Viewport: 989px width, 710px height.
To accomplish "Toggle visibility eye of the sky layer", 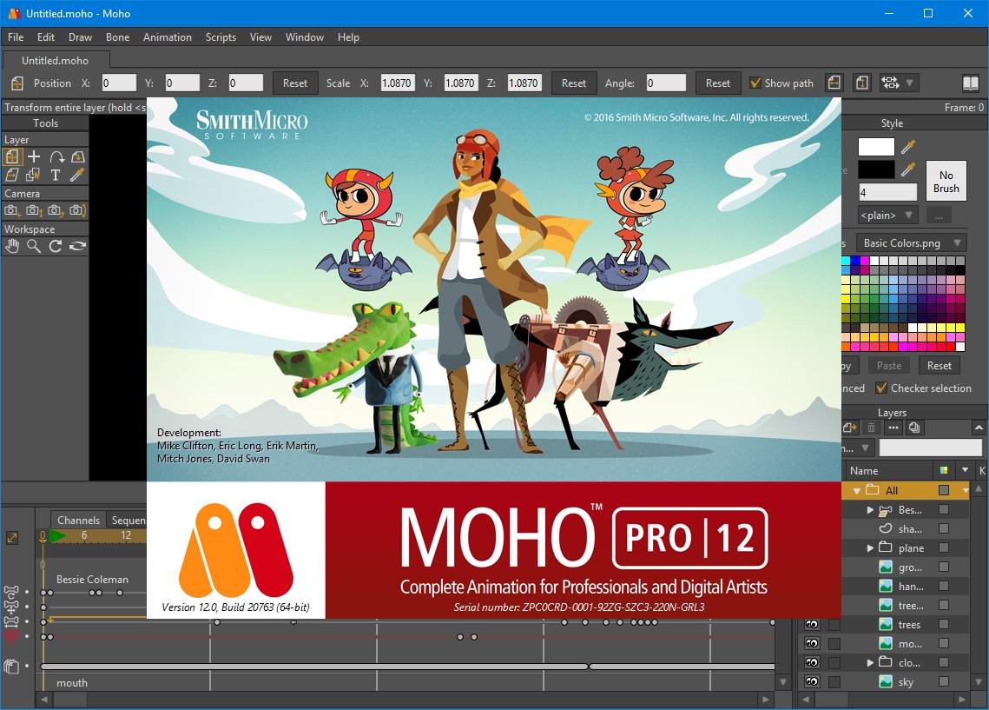I will [812, 681].
